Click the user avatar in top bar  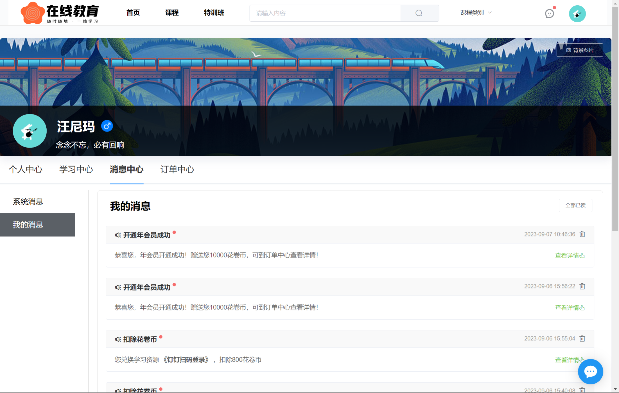(x=577, y=13)
